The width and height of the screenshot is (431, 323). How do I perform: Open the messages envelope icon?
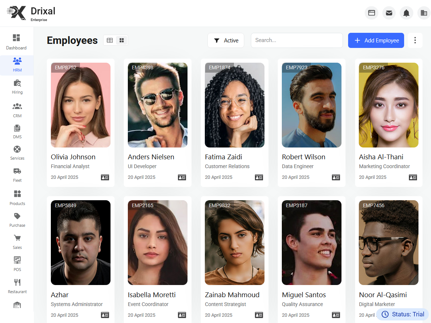point(389,13)
